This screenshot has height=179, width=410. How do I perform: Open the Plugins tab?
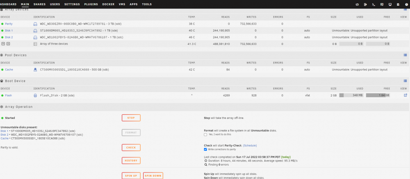(91, 4)
